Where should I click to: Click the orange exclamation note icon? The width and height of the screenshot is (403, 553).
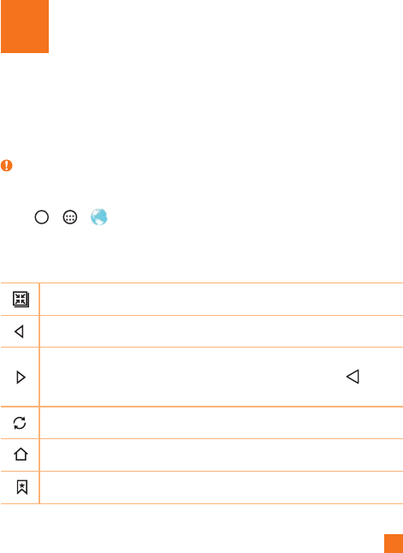7,165
